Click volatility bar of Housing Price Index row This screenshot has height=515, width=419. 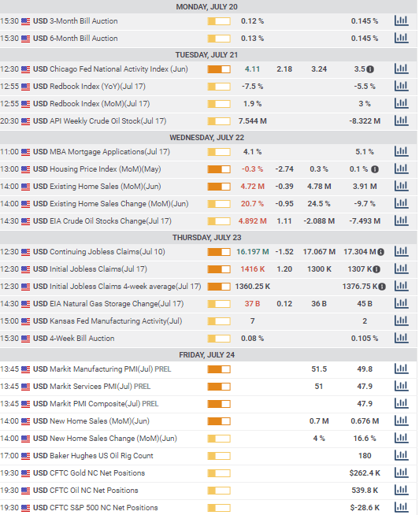point(219,169)
